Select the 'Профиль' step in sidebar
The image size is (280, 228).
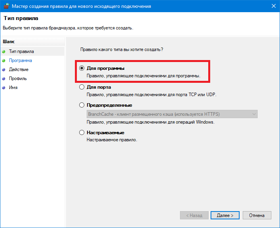pyautogui.click(x=18, y=78)
